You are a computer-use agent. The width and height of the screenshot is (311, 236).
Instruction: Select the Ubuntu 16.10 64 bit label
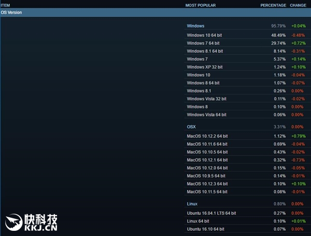pos(205,229)
